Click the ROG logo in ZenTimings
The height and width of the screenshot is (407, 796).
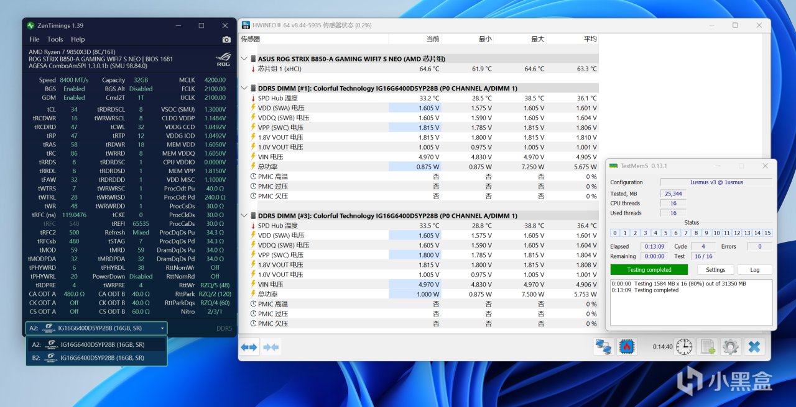click(x=223, y=60)
